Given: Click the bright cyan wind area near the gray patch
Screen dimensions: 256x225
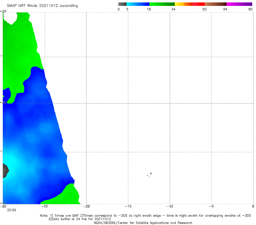Looking at the screenshot, I should point(11,162).
